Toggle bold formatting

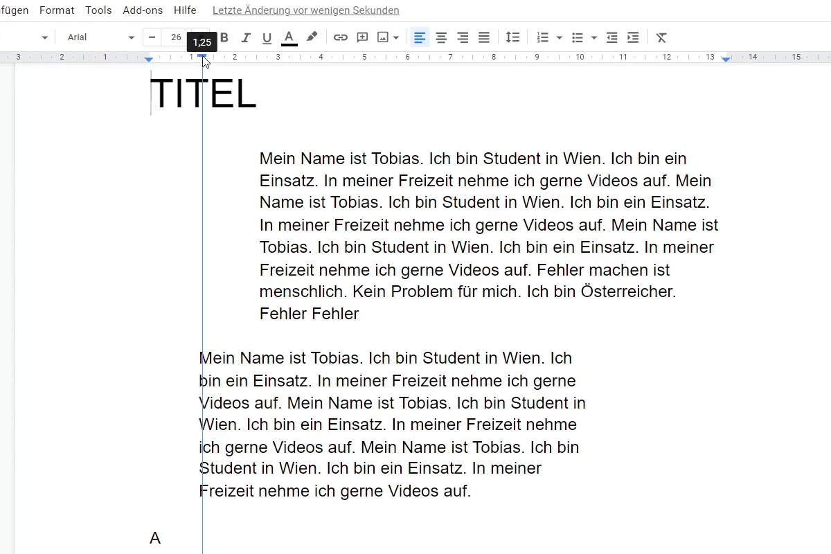tap(224, 37)
